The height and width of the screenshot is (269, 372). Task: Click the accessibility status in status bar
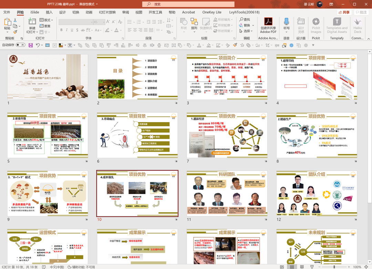(x=81, y=267)
